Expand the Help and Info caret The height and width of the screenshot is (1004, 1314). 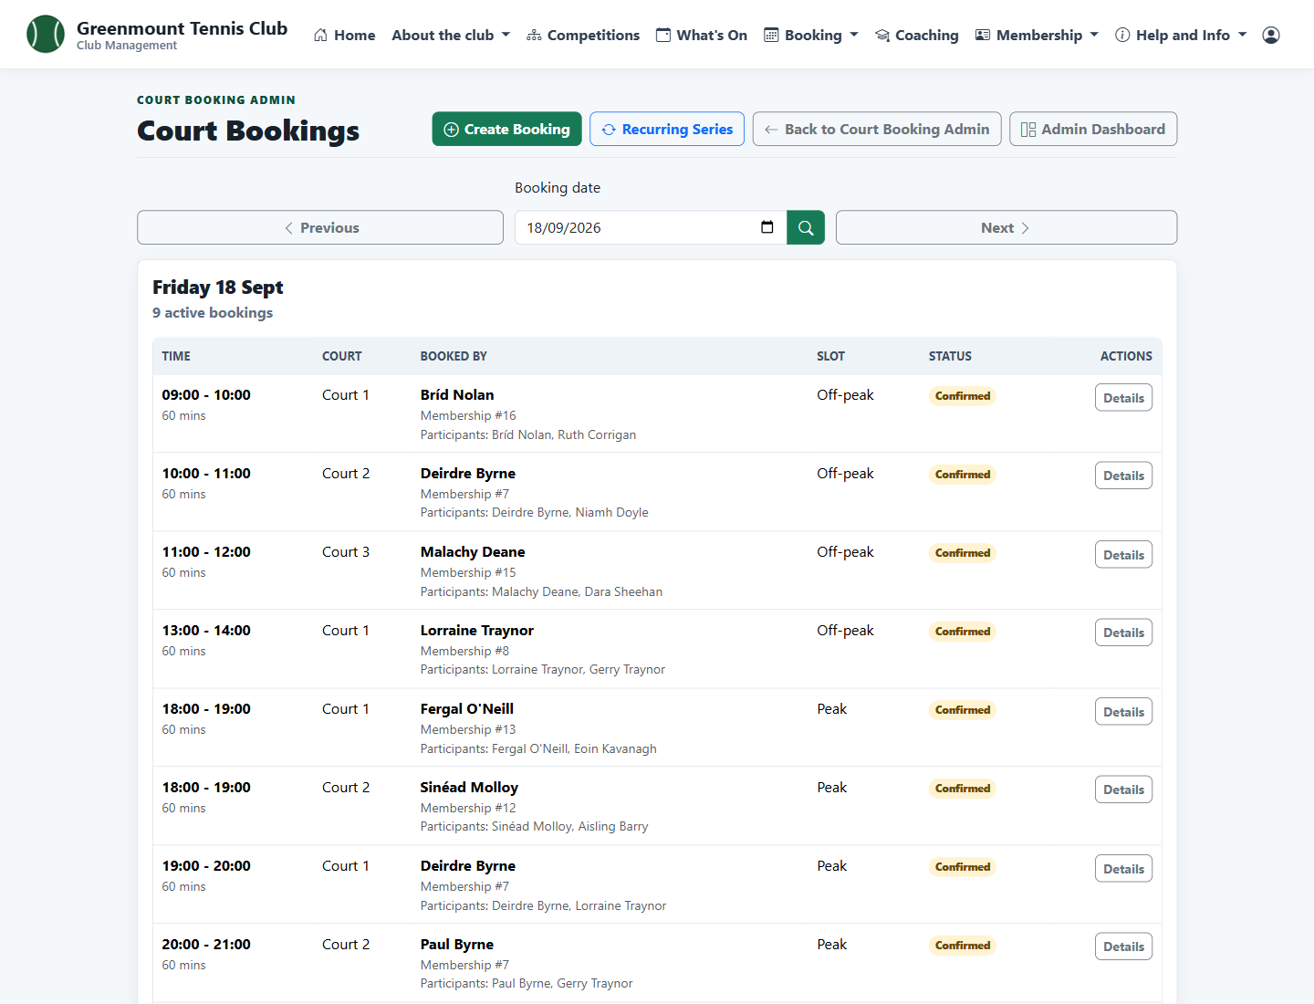(x=1242, y=35)
